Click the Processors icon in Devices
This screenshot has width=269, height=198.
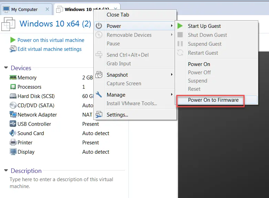tap(13, 87)
